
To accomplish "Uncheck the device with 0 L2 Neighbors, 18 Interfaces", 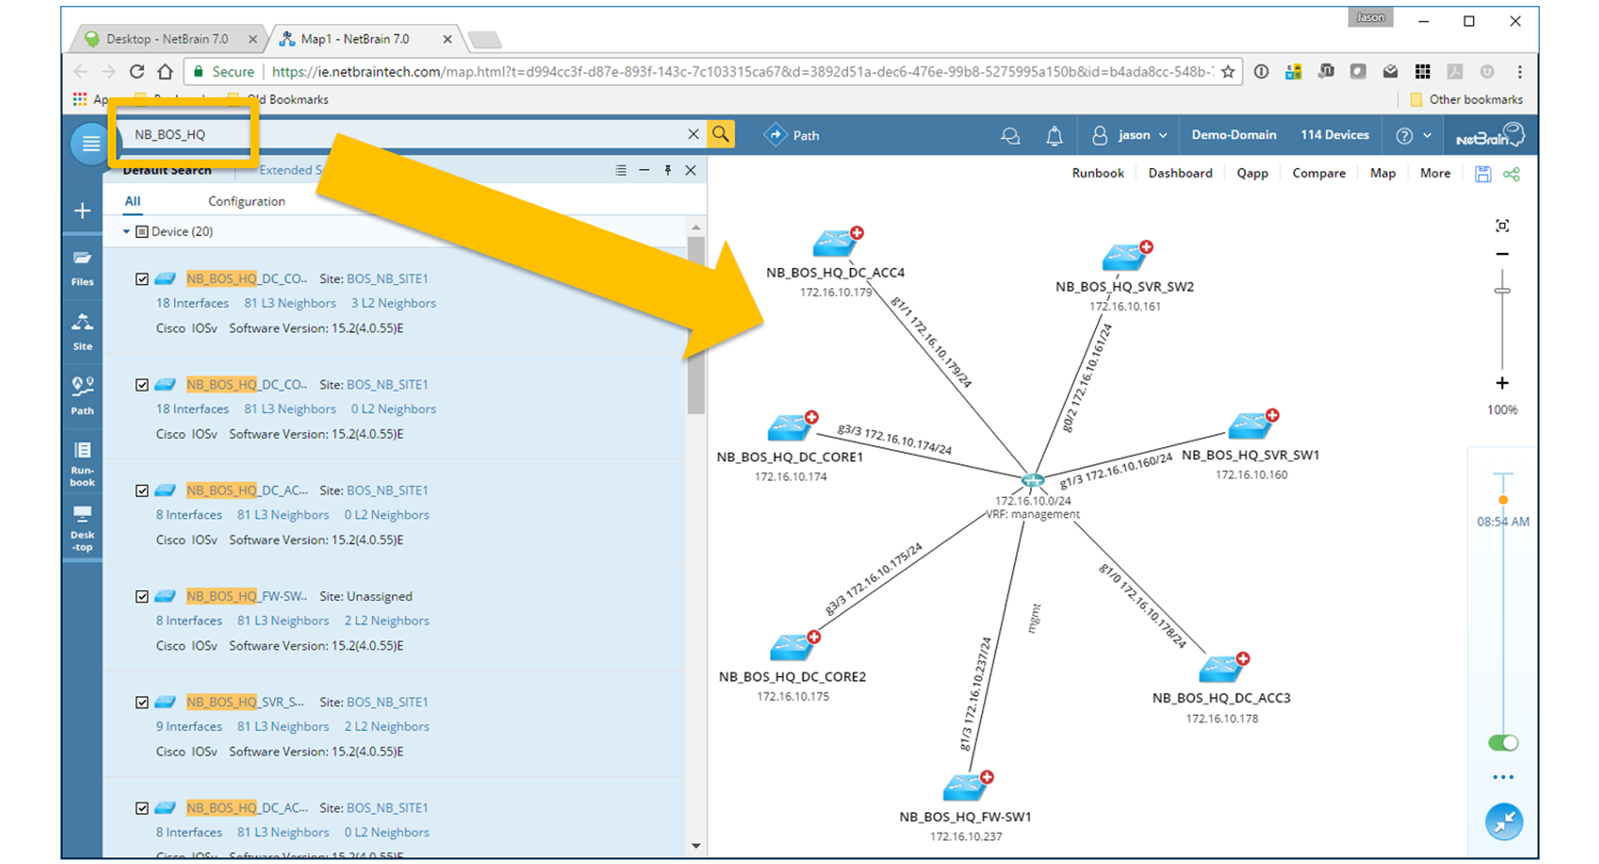I will 142,385.
